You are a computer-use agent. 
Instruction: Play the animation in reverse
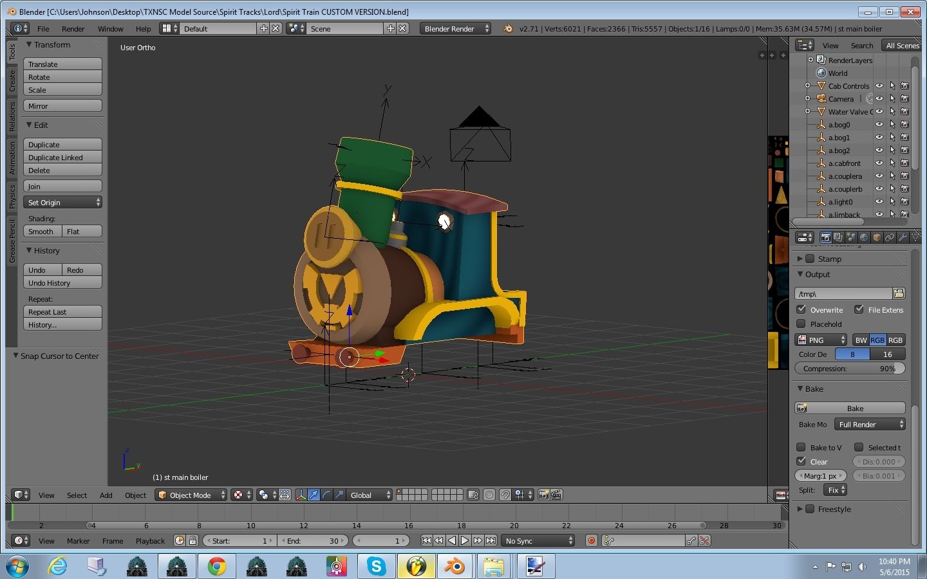(452, 540)
